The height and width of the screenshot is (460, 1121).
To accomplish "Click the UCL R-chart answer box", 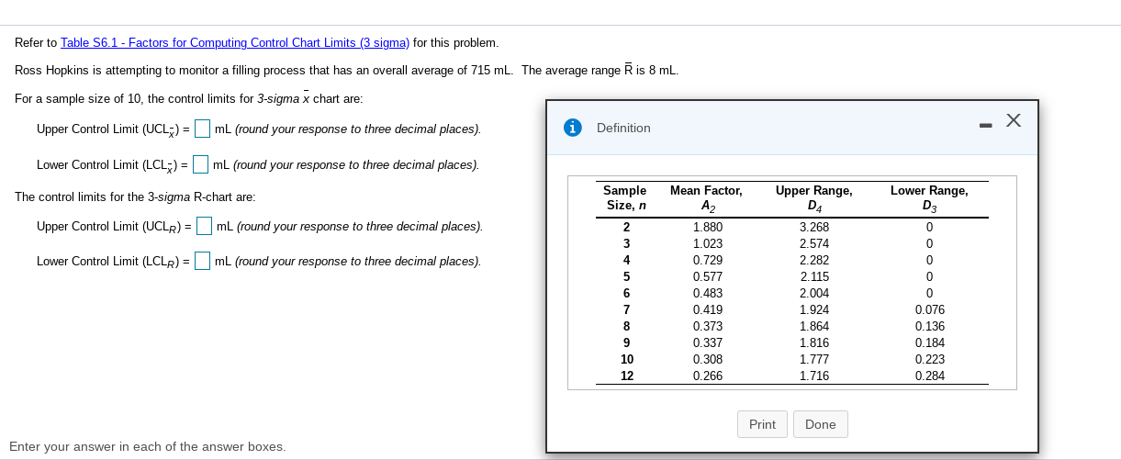I will [205, 226].
